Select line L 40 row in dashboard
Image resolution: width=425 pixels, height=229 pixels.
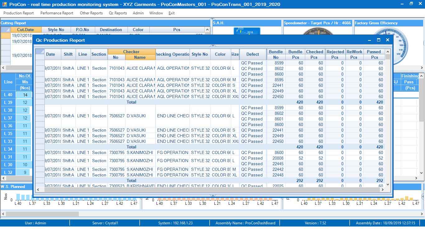click(x=8, y=95)
